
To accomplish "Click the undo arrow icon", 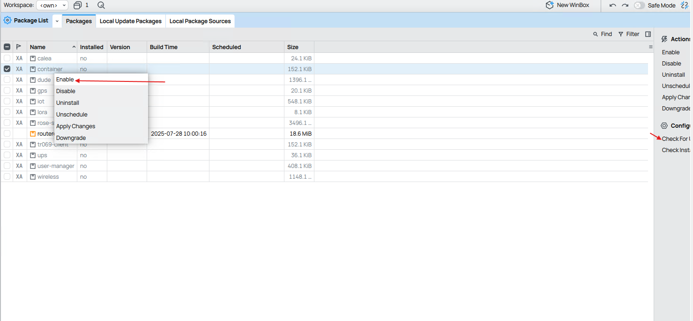I will [612, 5].
